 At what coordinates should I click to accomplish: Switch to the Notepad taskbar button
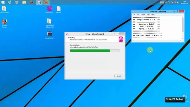[39, 2]
